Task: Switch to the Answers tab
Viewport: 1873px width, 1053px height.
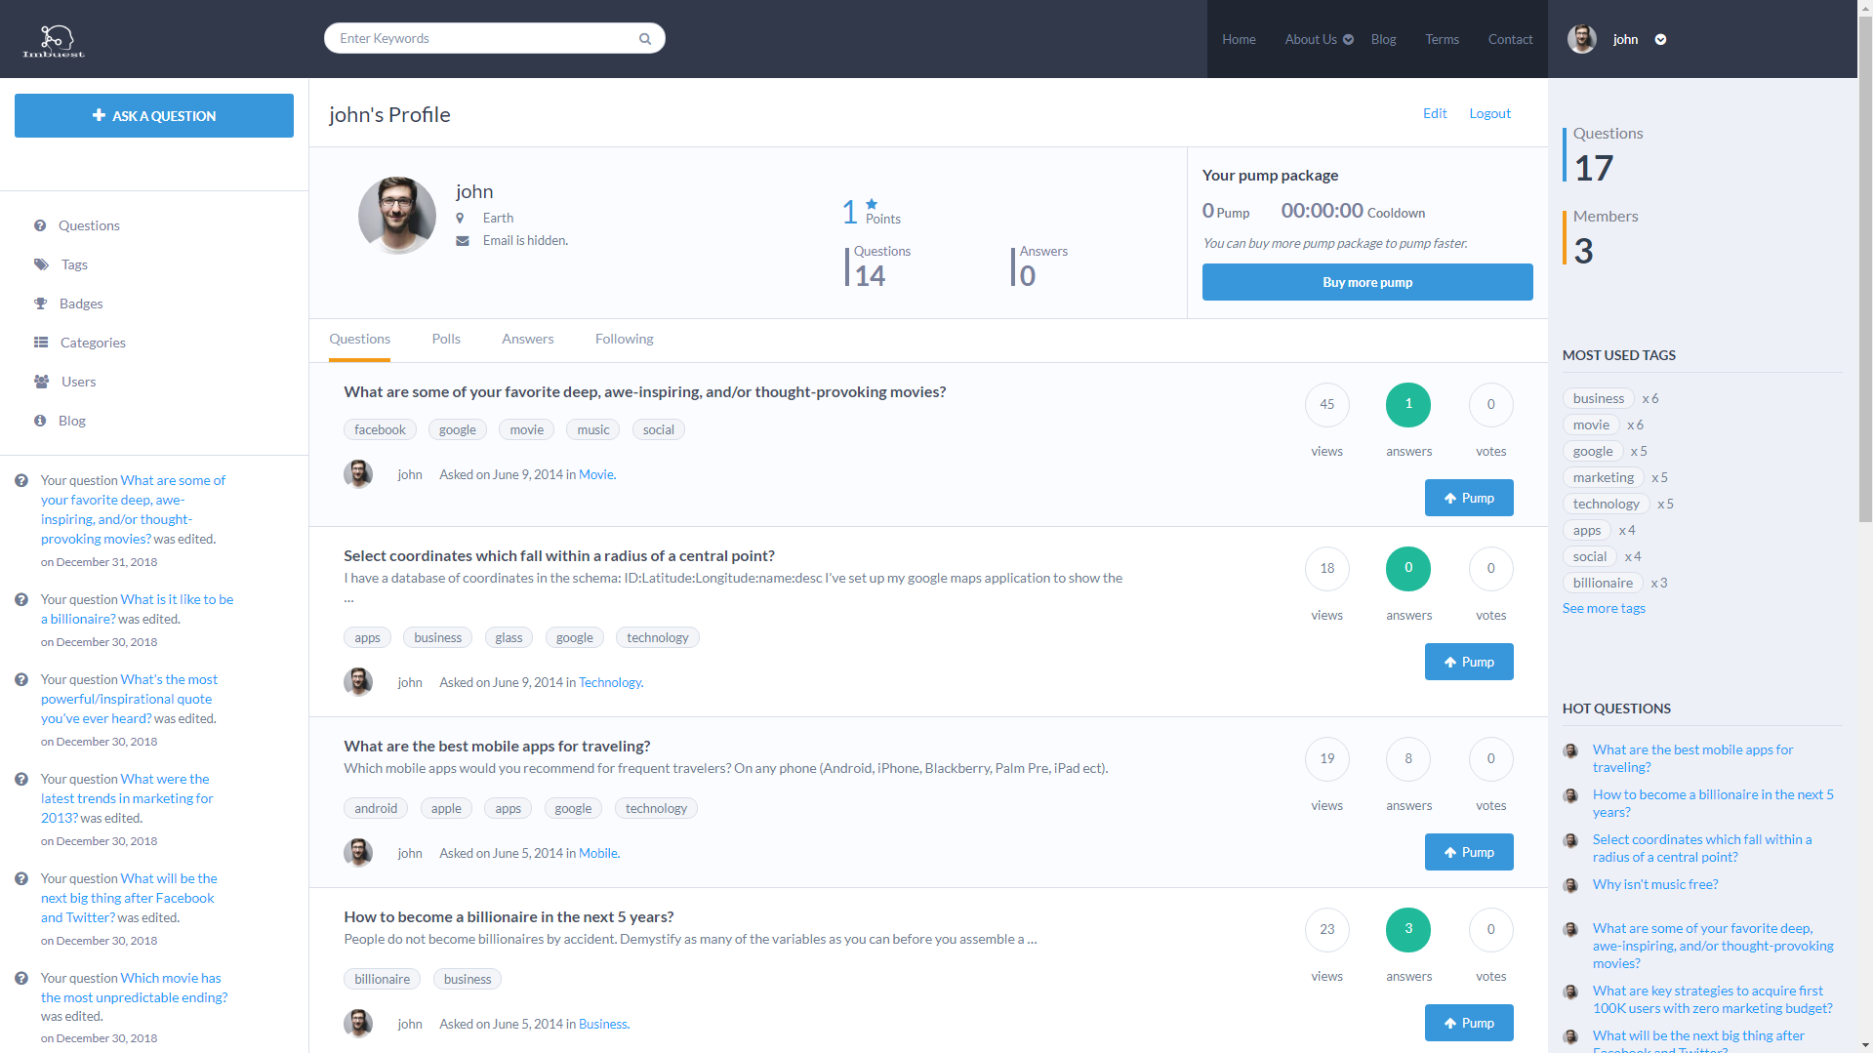Action: [528, 339]
